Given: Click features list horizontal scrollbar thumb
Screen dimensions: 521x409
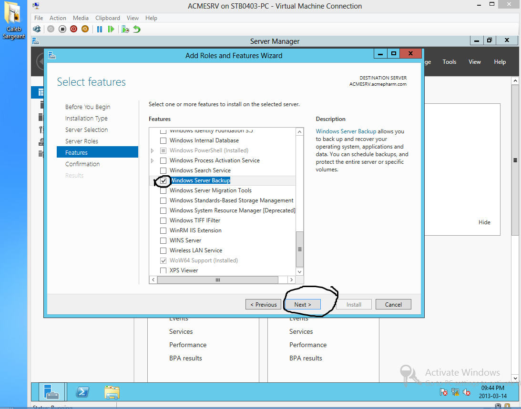Looking at the screenshot, I should pos(218,280).
